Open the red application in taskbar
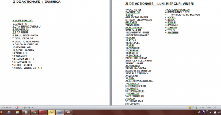The width and height of the screenshot is (221, 115). pyautogui.click(x=43, y=112)
